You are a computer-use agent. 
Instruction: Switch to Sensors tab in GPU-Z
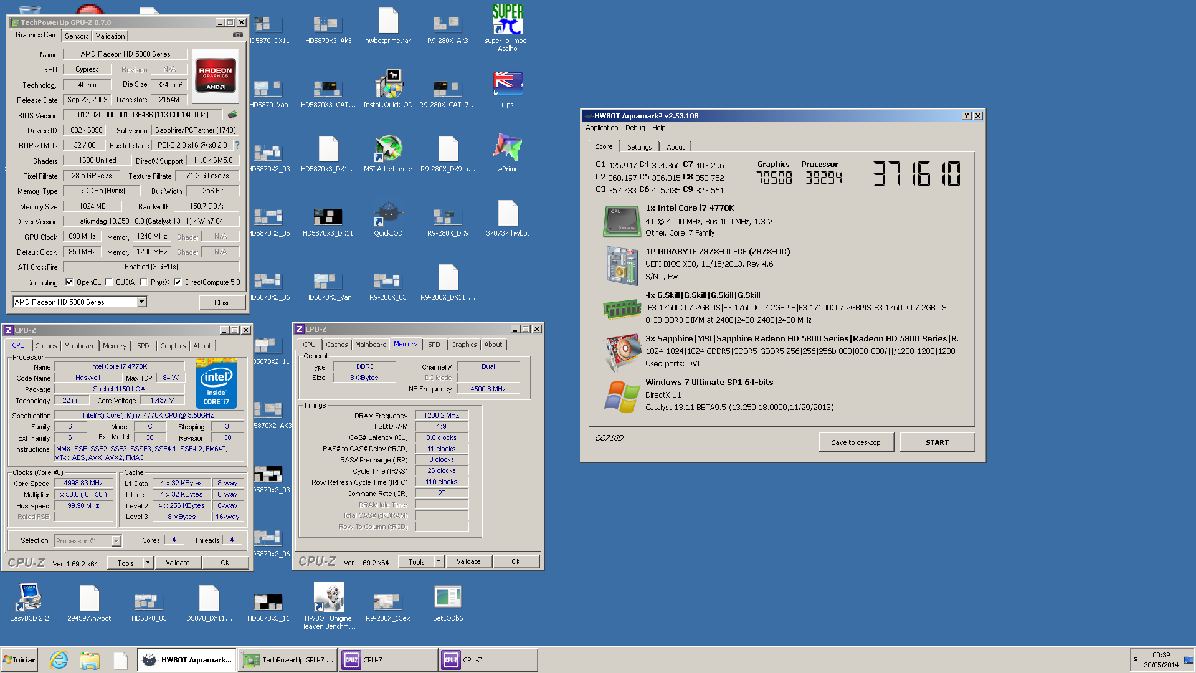(x=77, y=36)
